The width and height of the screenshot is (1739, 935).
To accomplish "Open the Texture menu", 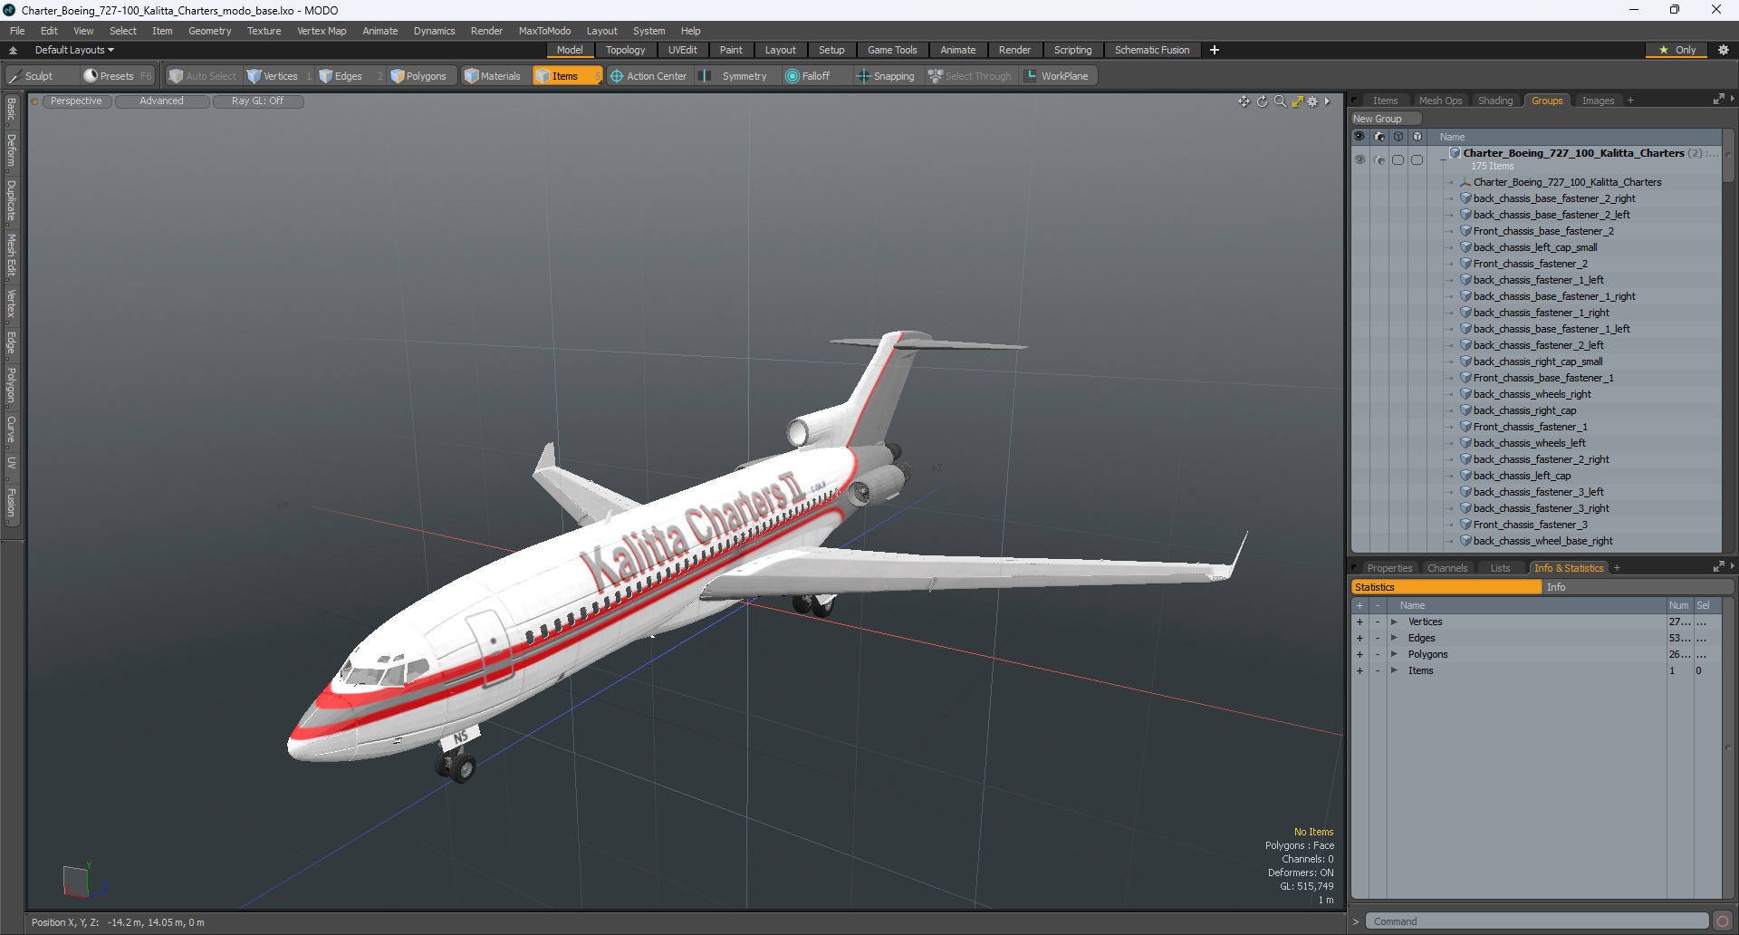I will coord(264,31).
